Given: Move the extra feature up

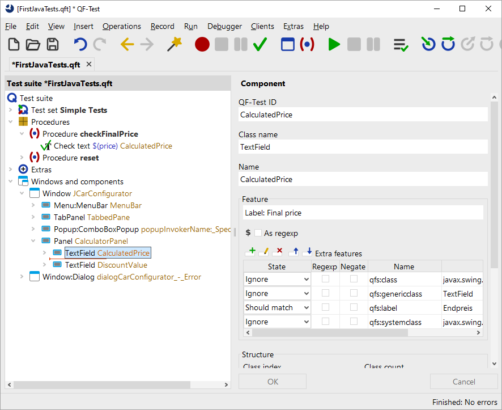Looking at the screenshot, I should pyautogui.click(x=293, y=252).
